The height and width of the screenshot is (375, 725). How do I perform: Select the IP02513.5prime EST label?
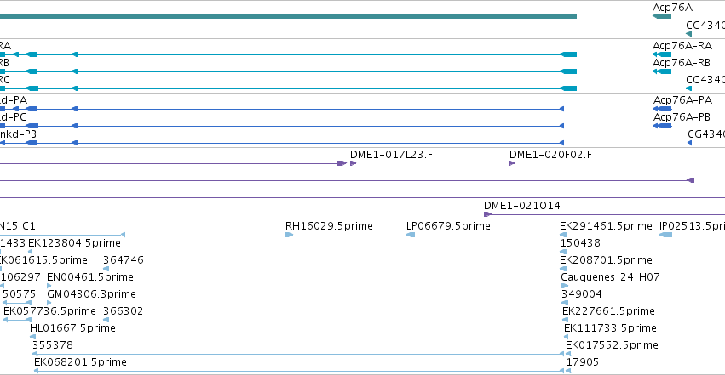[x=692, y=226]
